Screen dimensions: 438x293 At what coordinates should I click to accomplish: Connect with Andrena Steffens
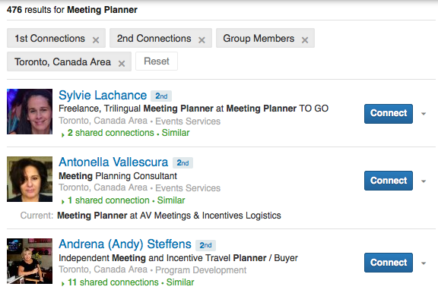389,263
